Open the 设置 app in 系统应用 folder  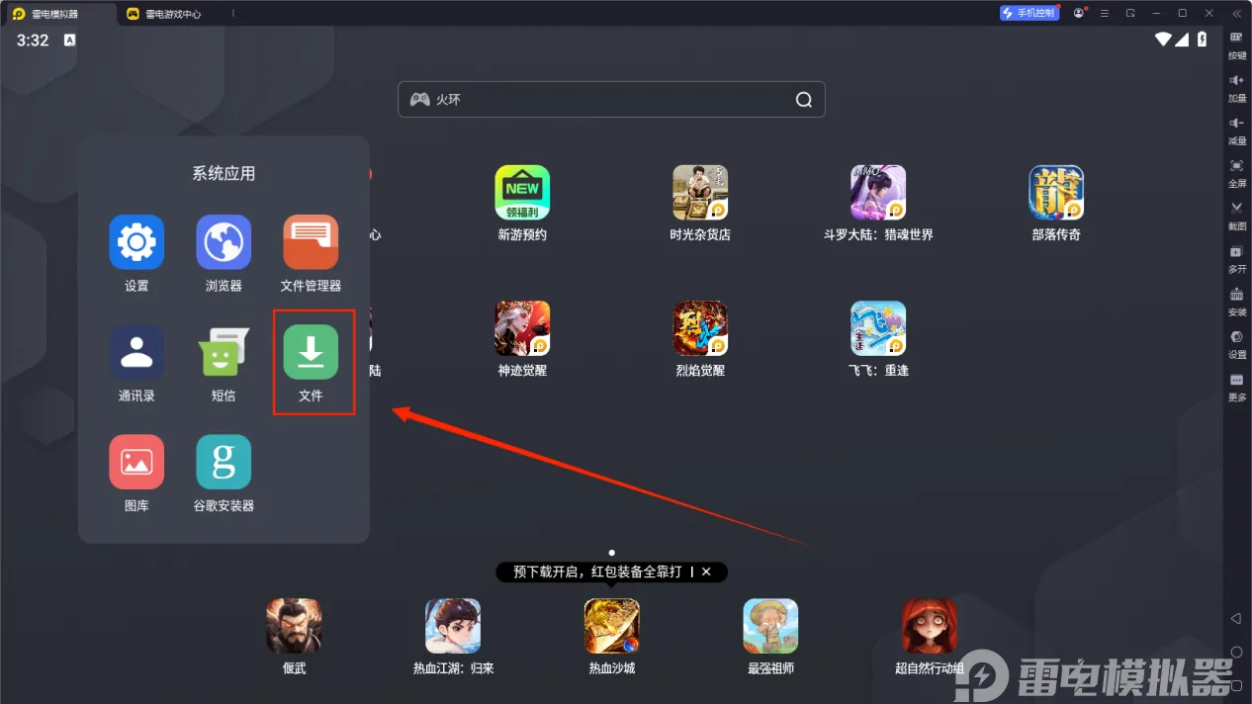click(x=136, y=242)
